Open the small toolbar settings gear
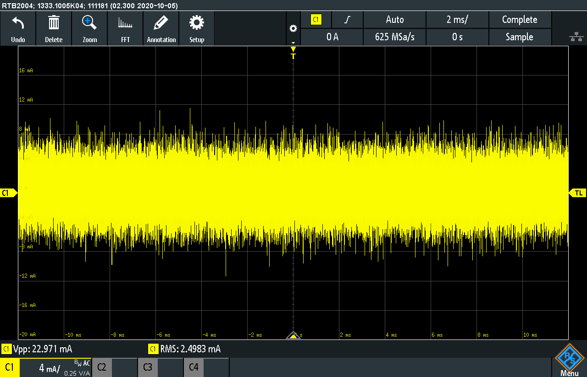The width and height of the screenshot is (587, 377). tap(293, 28)
